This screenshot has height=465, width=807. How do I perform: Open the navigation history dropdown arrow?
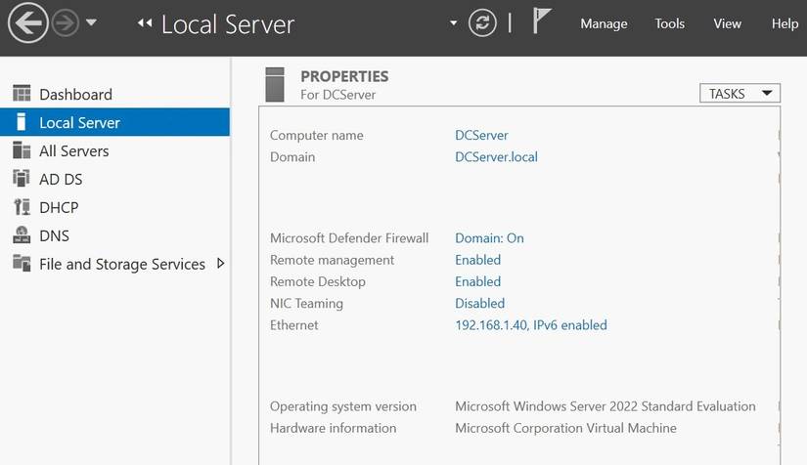91,22
